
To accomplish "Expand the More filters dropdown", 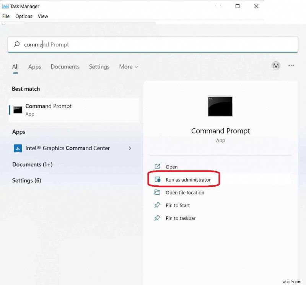I will click(128, 67).
